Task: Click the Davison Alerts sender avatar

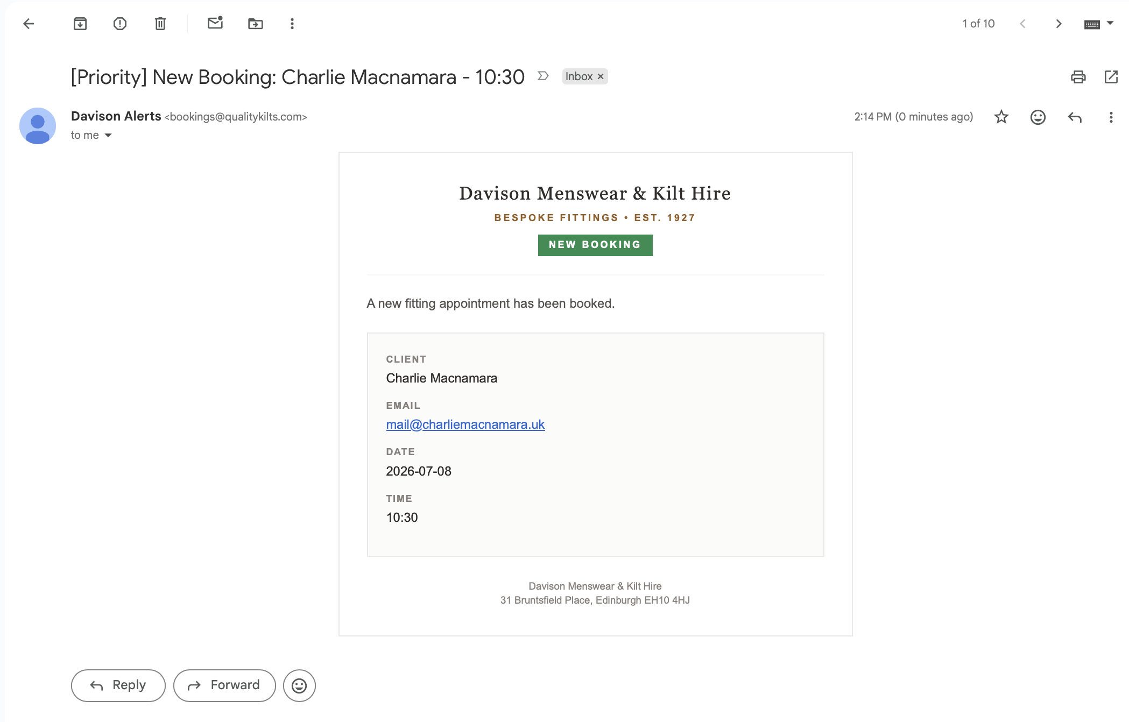Action: click(38, 126)
